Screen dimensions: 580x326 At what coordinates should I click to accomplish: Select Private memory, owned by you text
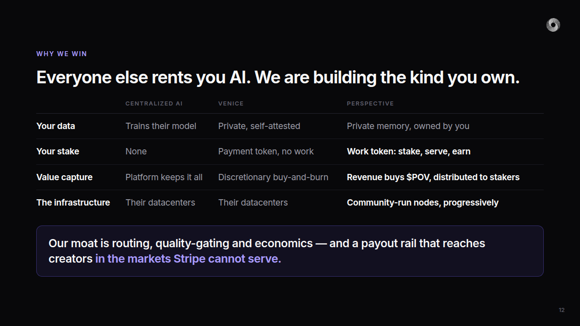(408, 126)
